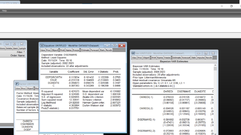
Task: Click the Var window title icon
Action: pos(133,53)
